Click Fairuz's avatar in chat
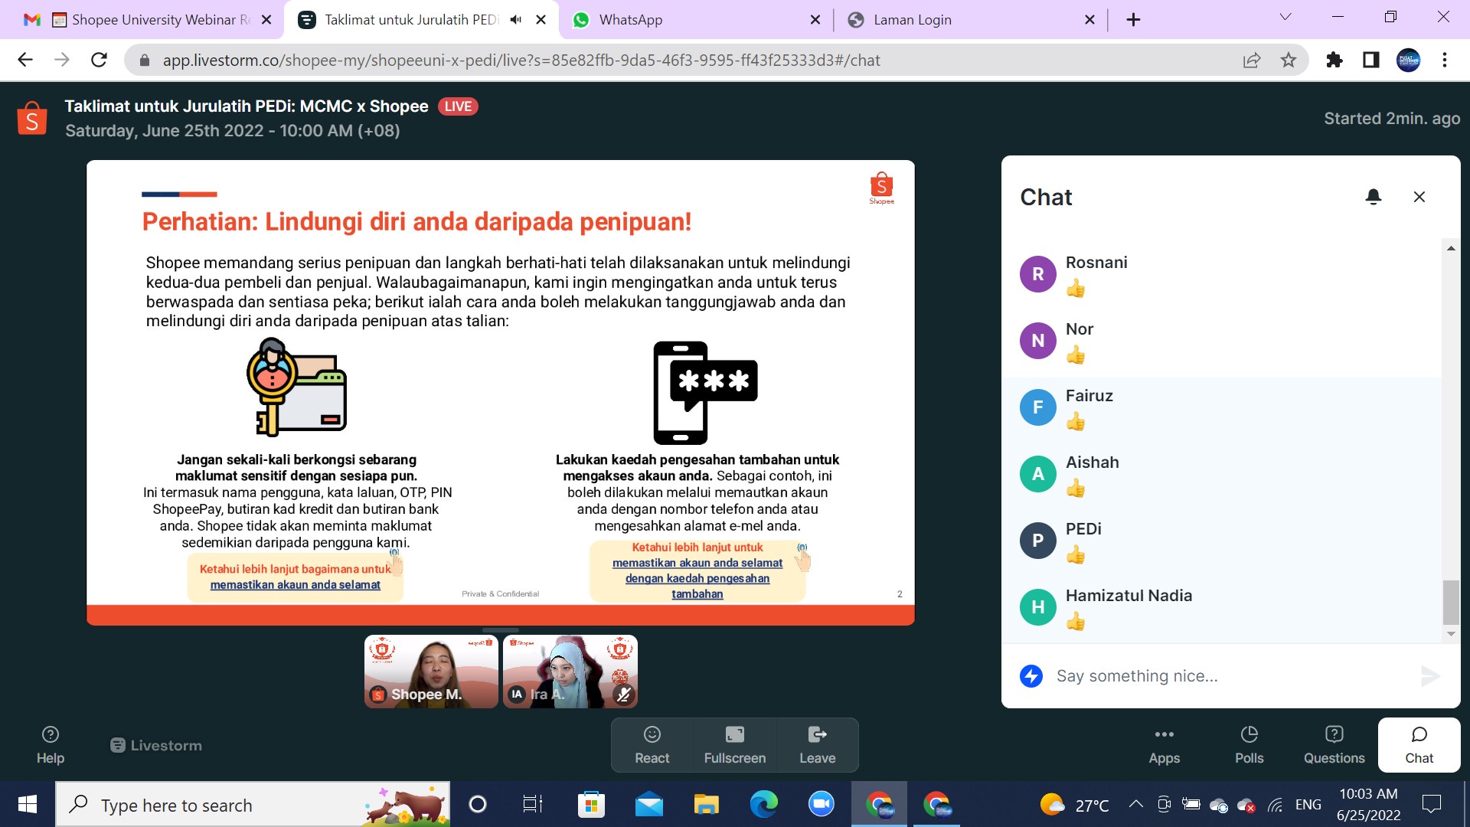The image size is (1470, 827). 1037,407
